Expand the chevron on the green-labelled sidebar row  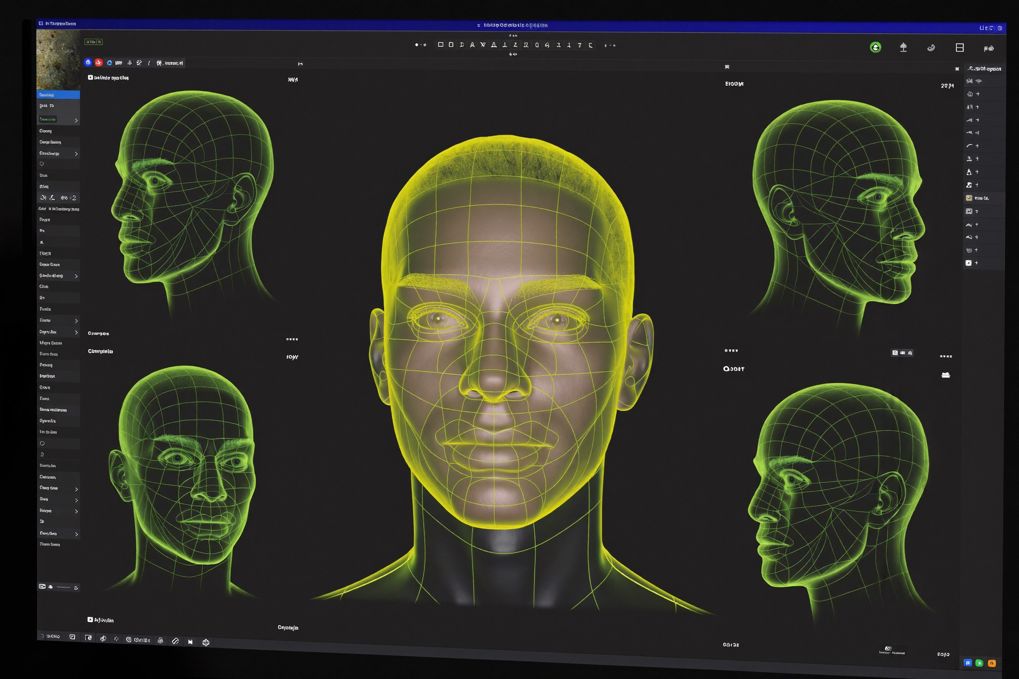coord(76,120)
